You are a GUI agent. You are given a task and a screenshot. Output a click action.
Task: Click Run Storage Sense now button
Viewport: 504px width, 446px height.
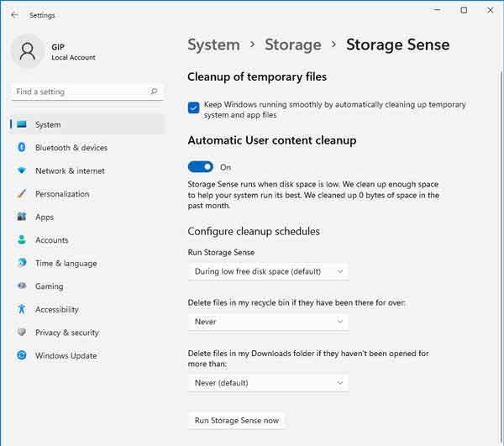tap(237, 421)
